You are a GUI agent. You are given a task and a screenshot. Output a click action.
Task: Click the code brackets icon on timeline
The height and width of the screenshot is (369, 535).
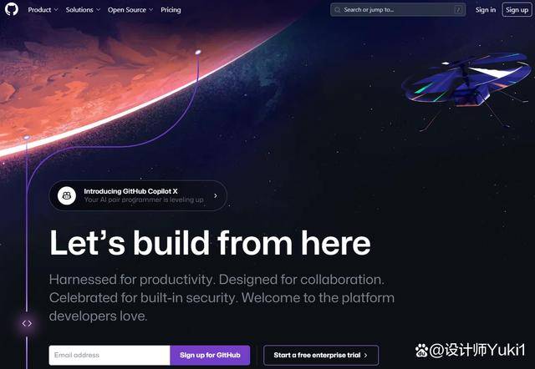point(27,323)
